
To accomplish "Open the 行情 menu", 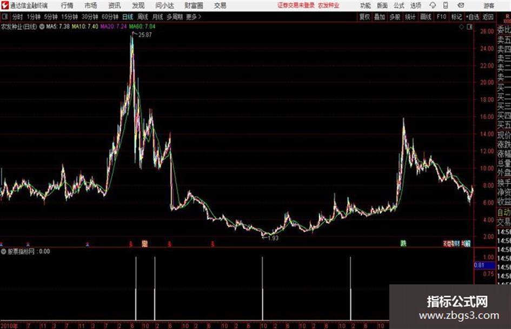I will [67, 5].
